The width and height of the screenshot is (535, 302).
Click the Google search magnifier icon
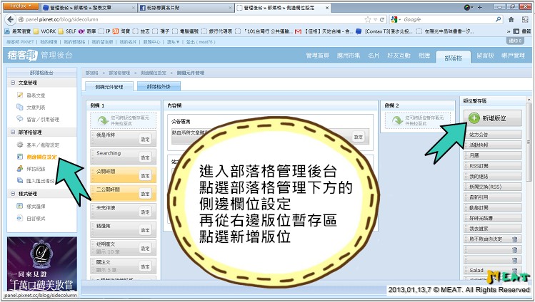point(499,19)
